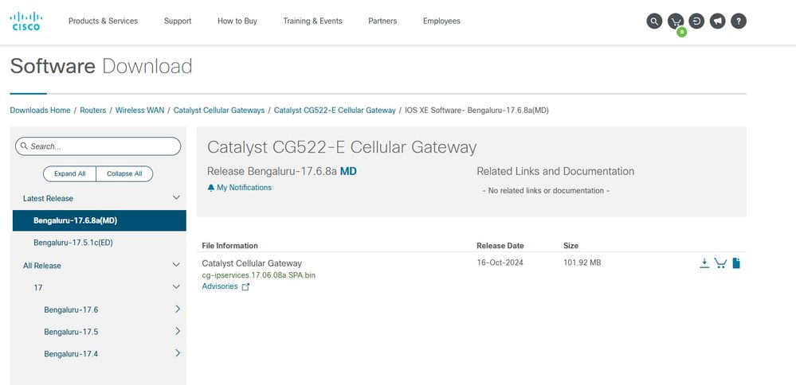
Task: Go to Wireless WAN breadcrumb
Action: pos(139,111)
